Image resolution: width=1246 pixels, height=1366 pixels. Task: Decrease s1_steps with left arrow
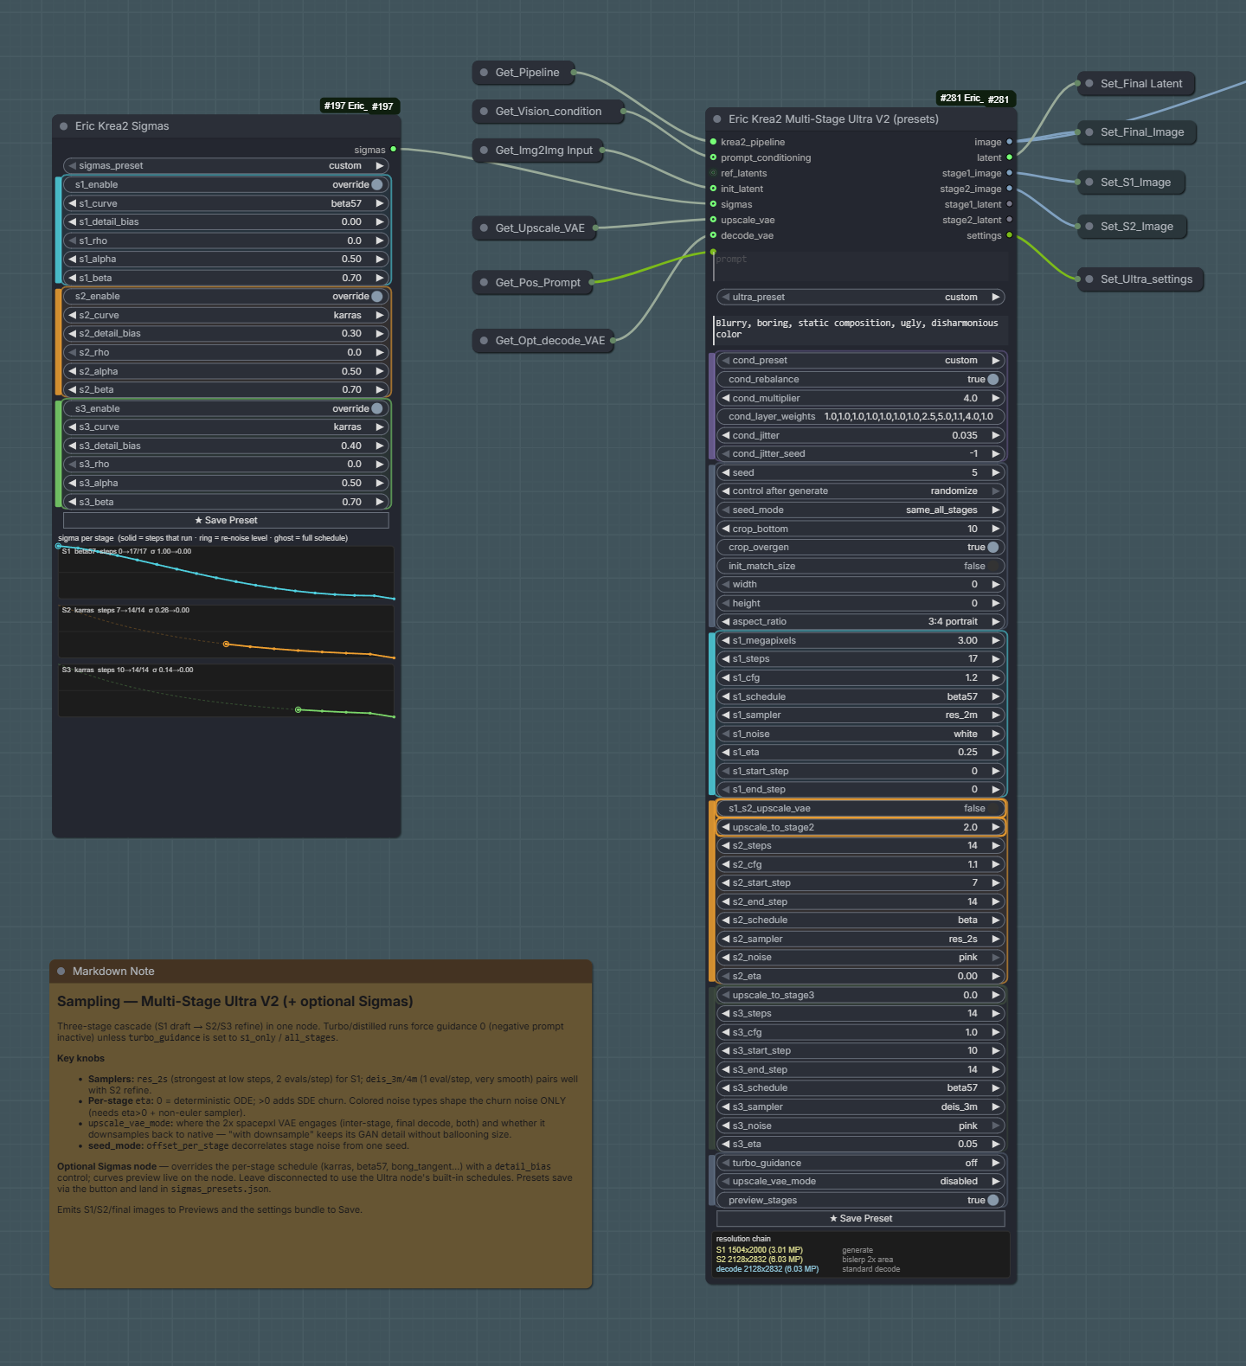pyautogui.click(x=726, y=658)
